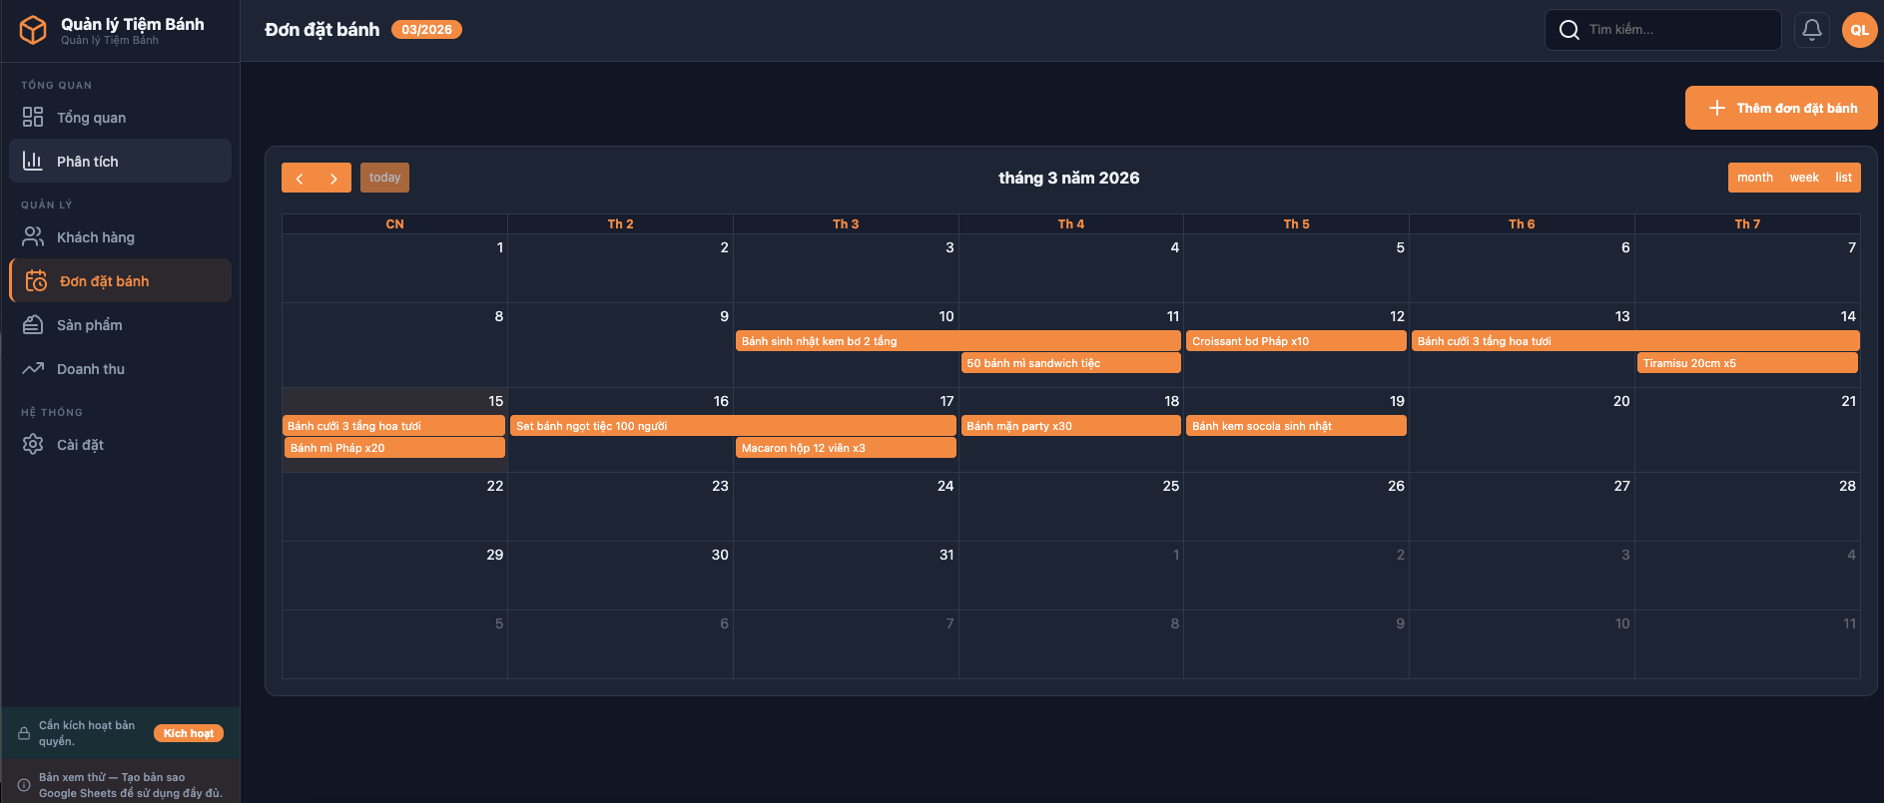Go to previous month arrow

pyautogui.click(x=300, y=178)
